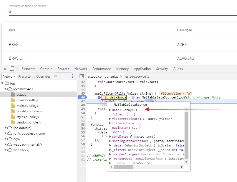Toggle the device toolbar icon
The height and width of the screenshot is (182, 237).
pyautogui.click(x=12, y=69)
